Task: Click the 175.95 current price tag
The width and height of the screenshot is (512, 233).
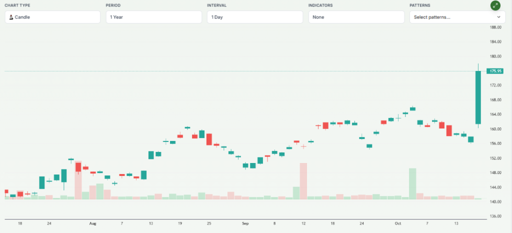Action: click(x=496, y=71)
